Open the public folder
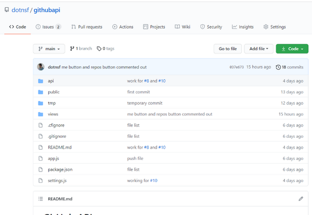The height and width of the screenshot is (215, 312). (54, 92)
